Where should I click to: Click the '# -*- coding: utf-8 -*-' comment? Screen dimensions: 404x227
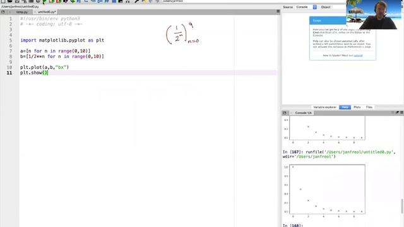coord(51,24)
